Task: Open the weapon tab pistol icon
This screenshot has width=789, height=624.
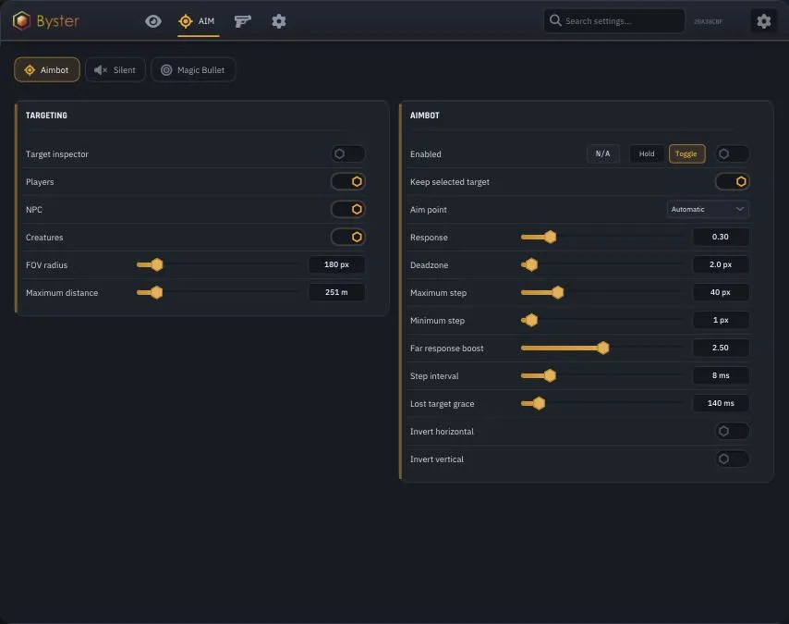Action: [243, 21]
